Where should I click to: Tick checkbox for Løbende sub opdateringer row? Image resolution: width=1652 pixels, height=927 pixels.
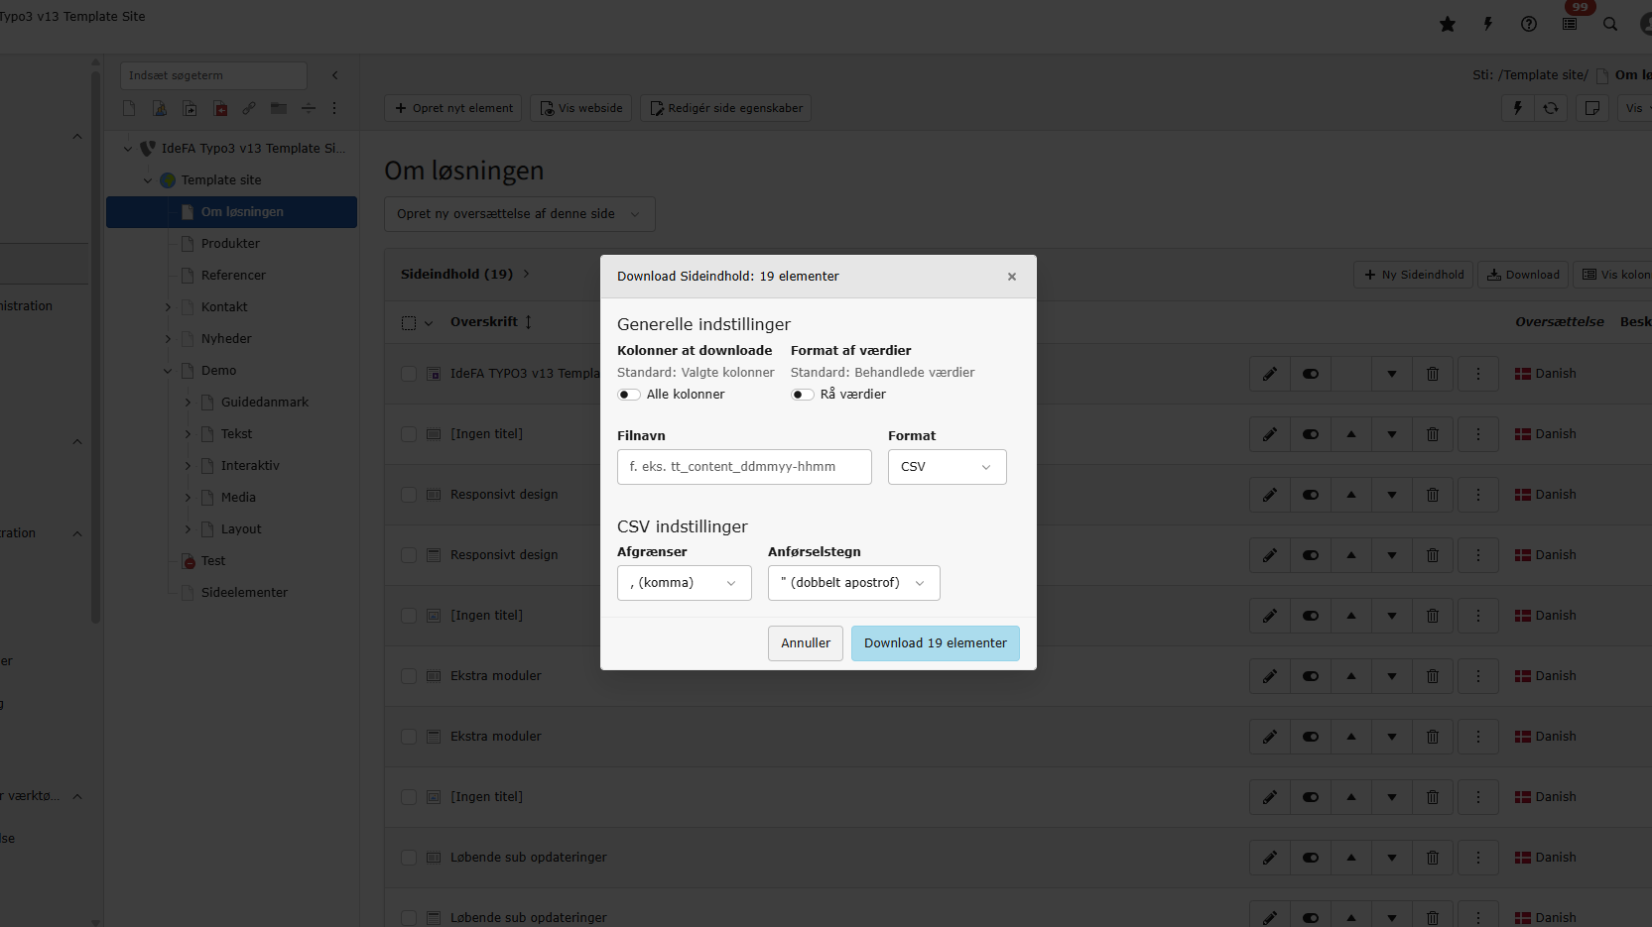[409, 858]
